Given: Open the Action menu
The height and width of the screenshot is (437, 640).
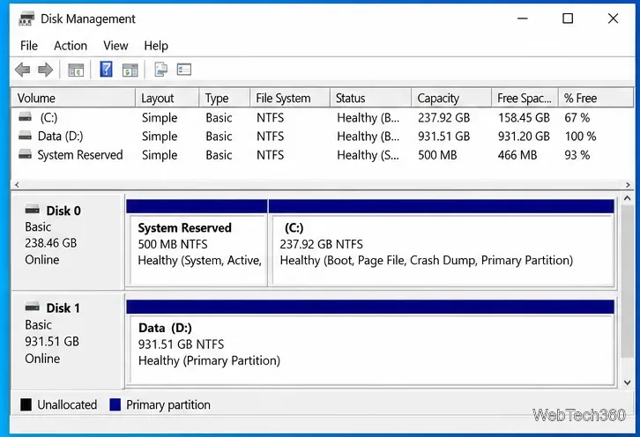Looking at the screenshot, I should coord(71,46).
